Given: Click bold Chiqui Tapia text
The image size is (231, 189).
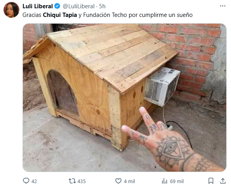Looking at the screenshot, I should coord(60,15).
